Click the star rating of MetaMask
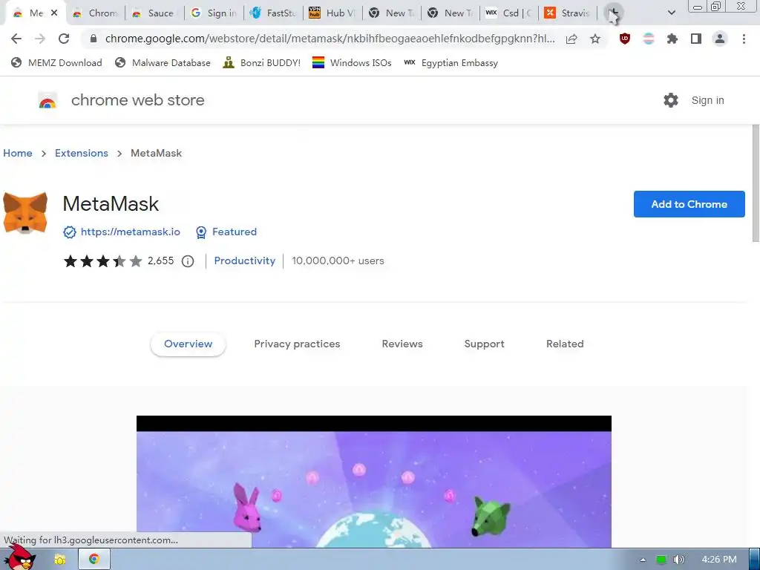The height and width of the screenshot is (570, 760). pyautogui.click(x=102, y=261)
